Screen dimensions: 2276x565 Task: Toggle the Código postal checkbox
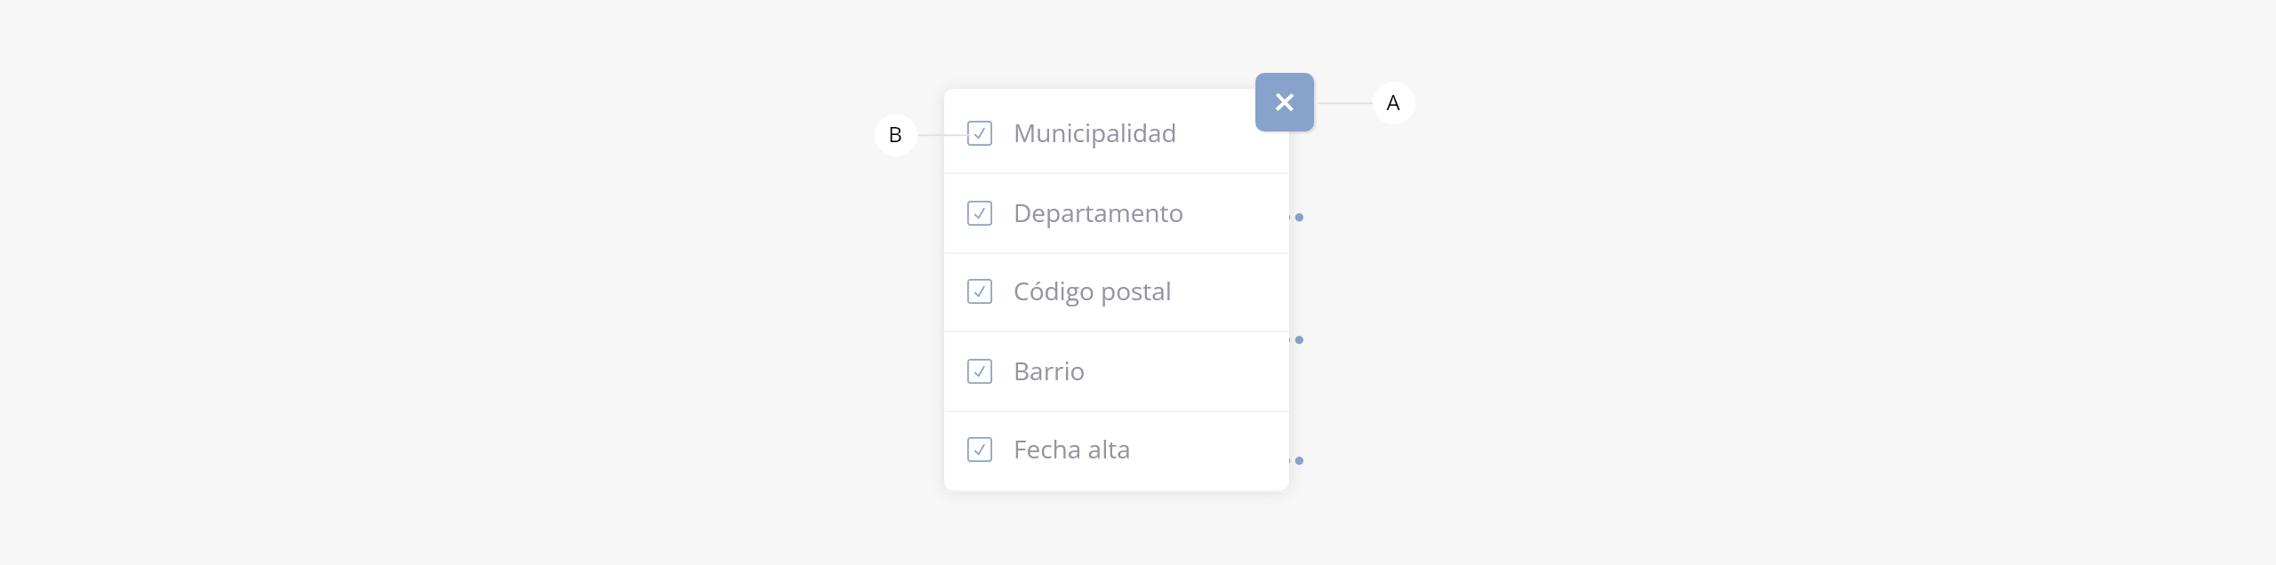[x=980, y=291]
